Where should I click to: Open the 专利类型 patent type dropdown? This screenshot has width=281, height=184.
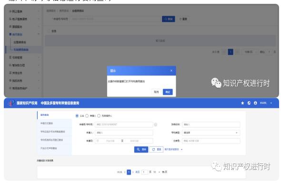tap(211, 133)
